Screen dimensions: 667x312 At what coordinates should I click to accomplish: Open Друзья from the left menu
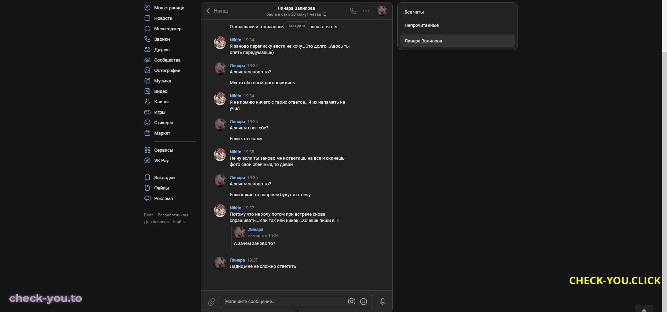click(x=162, y=49)
